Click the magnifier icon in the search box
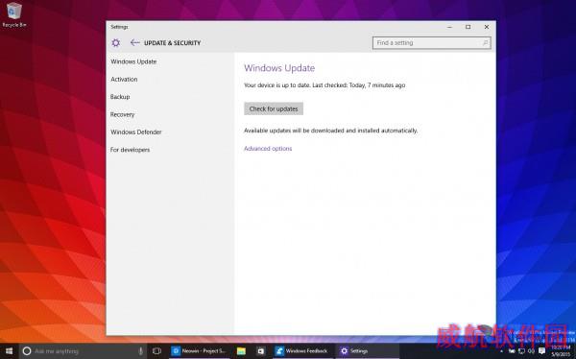Image resolution: width=576 pixels, height=359 pixels. point(485,43)
